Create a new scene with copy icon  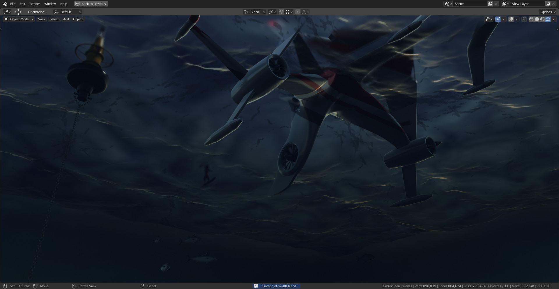pos(490,4)
